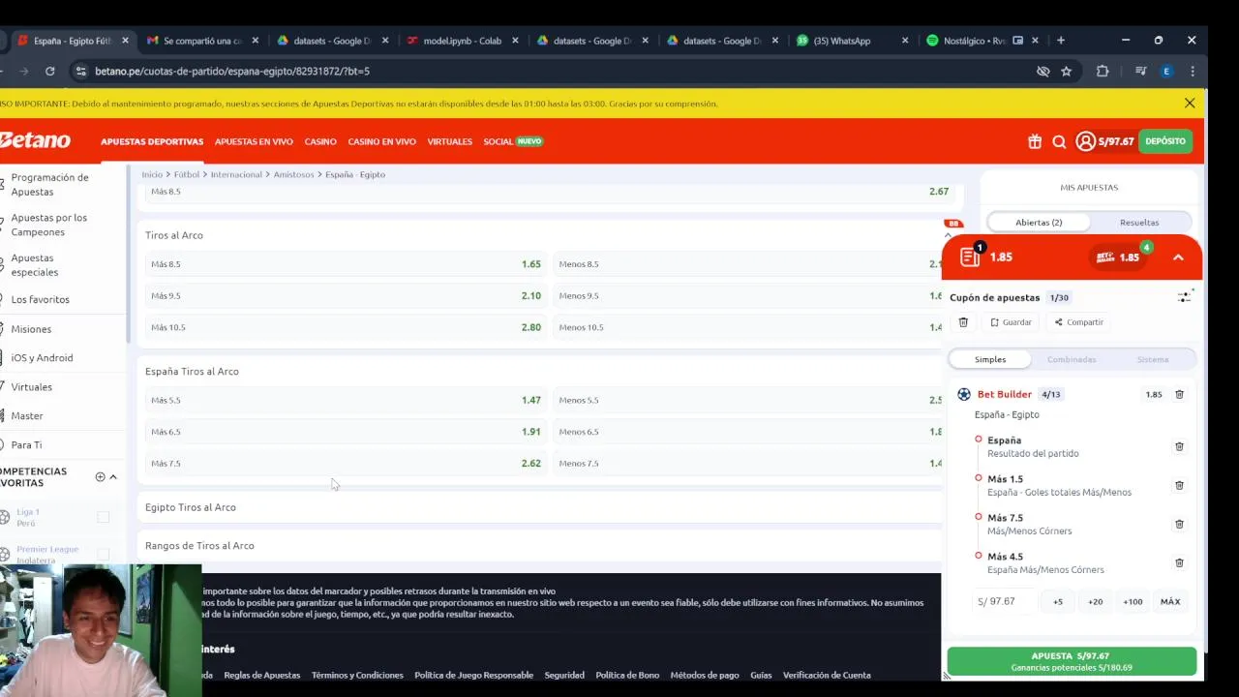This screenshot has width=1239, height=697.
Task: Click the third-party cookies eye icon in address bar
Action: coord(1043,71)
